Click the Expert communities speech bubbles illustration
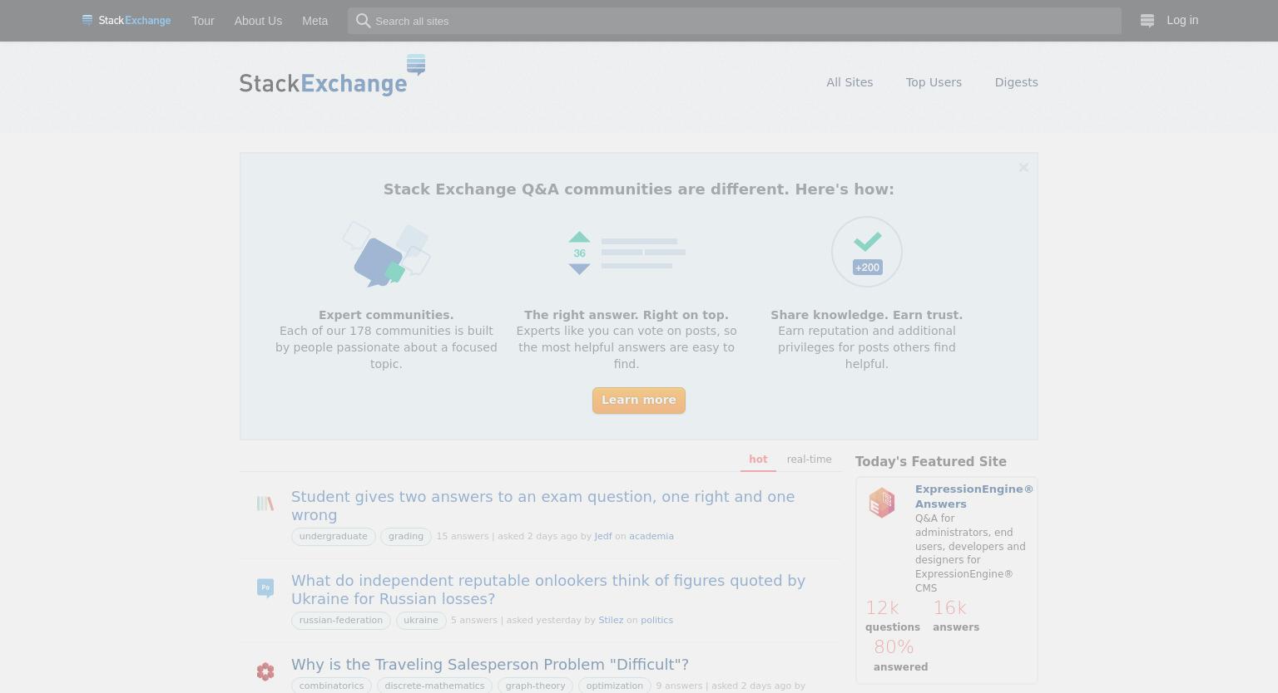Image resolution: width=1278 pixels, height=693 pixels. [x=386, y=254]
